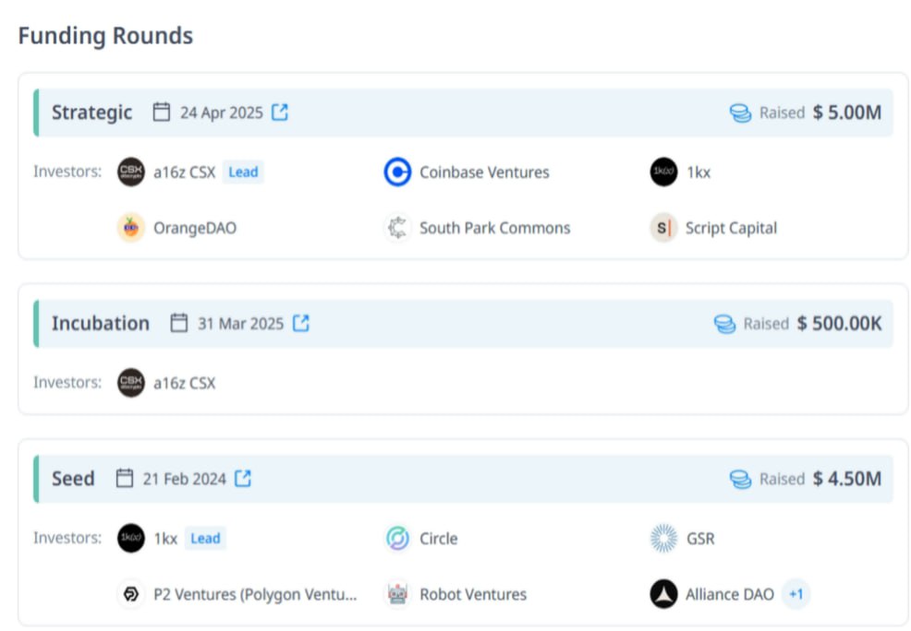Click the a16z CSX logo in Incubation round
This screenshot has width=911, height=631.
point(130,383)
